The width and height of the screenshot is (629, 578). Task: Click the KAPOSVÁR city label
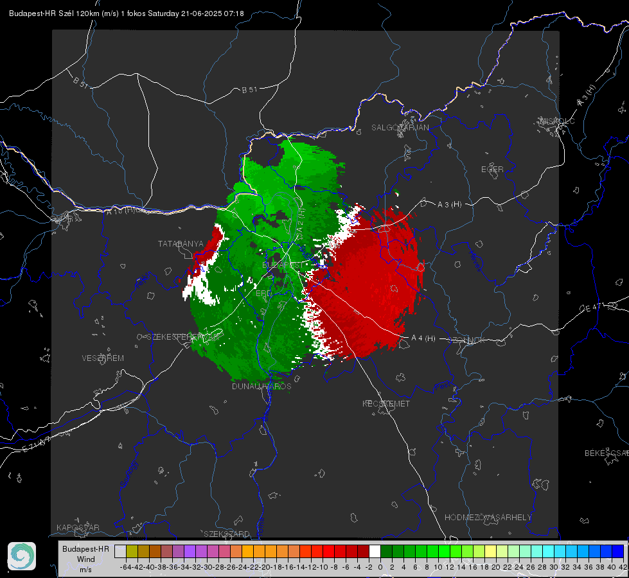click(x=78, y=527)
